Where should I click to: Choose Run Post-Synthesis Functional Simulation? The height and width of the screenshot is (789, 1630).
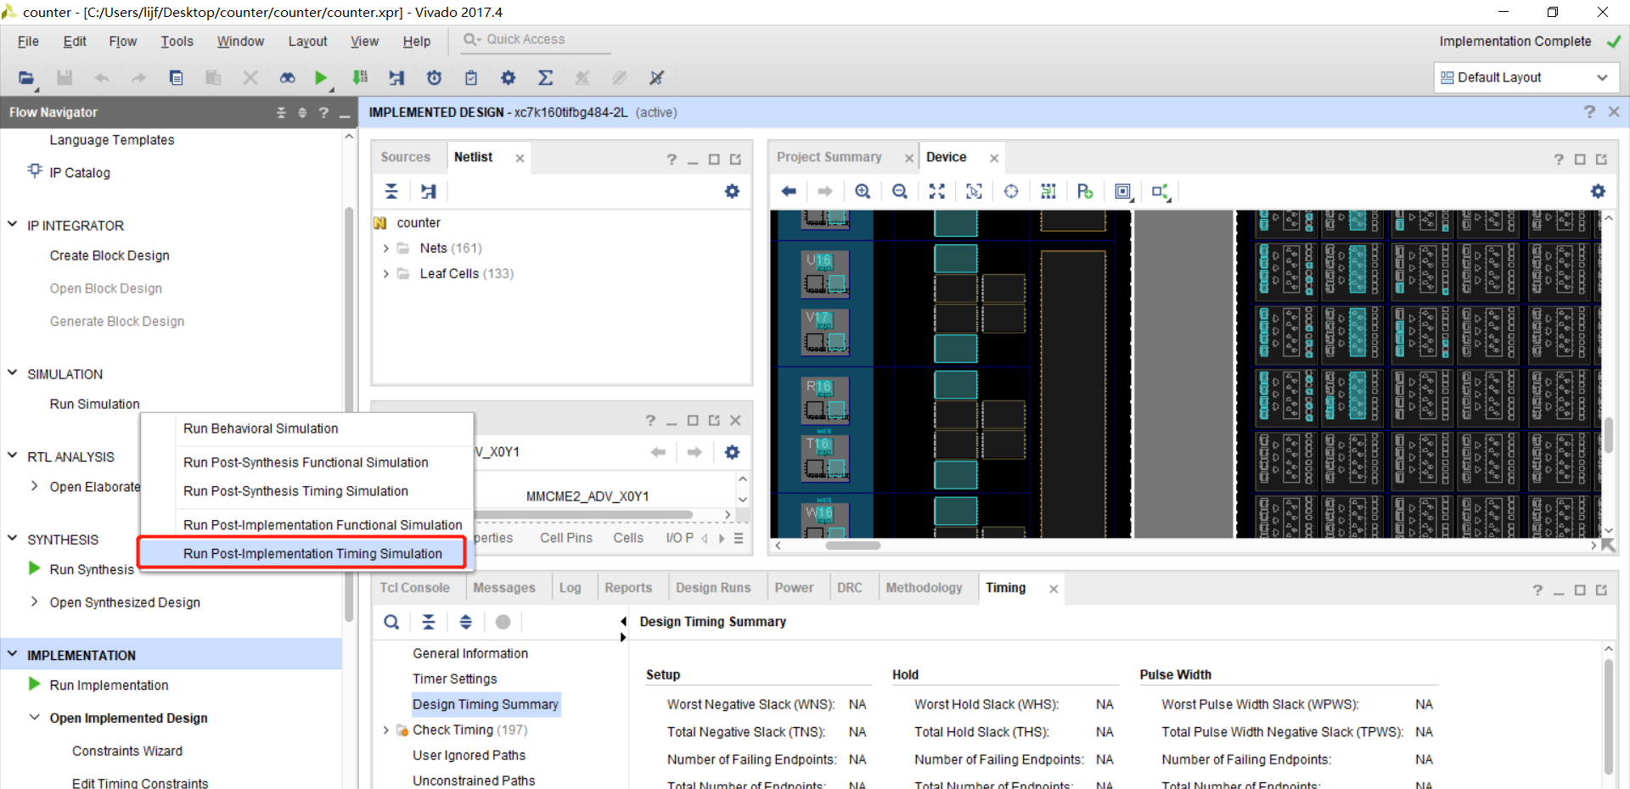[306, 462]
